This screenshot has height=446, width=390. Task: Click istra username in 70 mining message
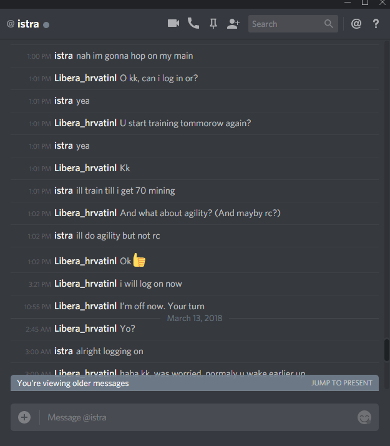coord(64,191)
